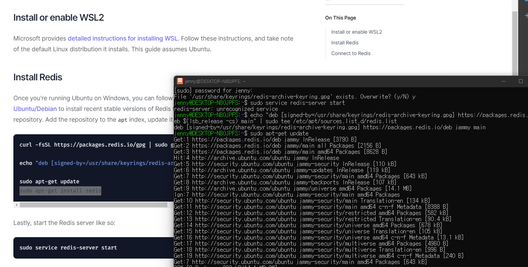Open the detailed instructions for installing WSL link
528x267 pixels.
[x=123, y=38]
